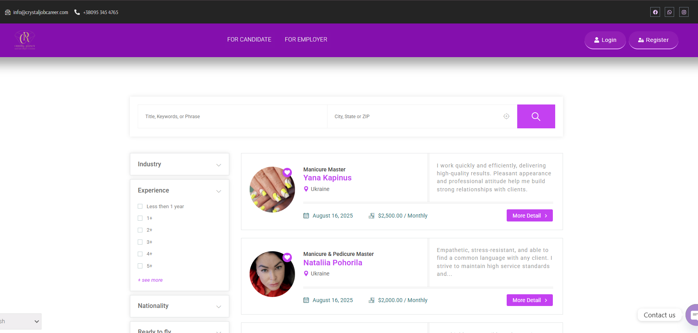Click the Register button
The height and width of the screenshot is (333, 698).
pyautogui.click(x=653, y=40)
